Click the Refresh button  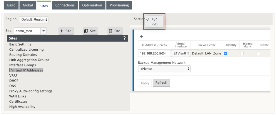coord(161,83)
